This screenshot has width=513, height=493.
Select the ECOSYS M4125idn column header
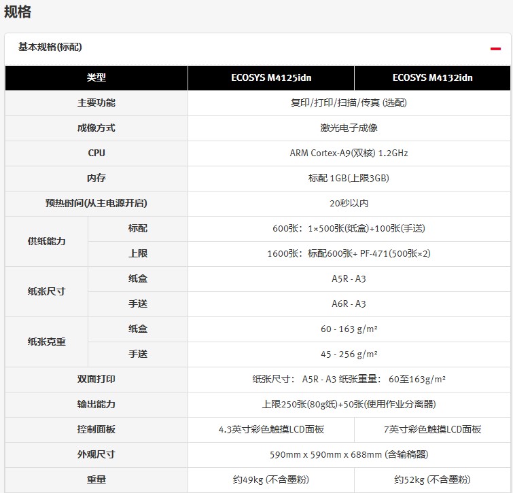click(x=271, y=78)
